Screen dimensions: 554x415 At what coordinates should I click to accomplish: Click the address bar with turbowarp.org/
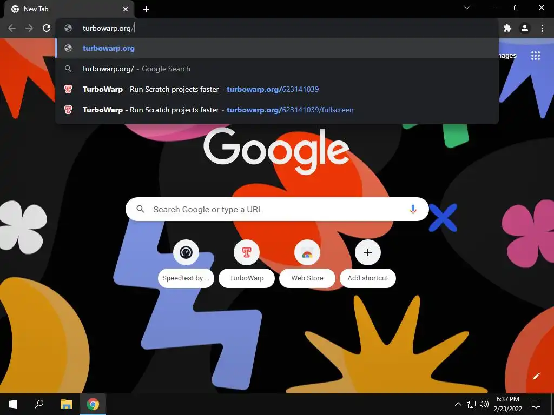[277, 28]
